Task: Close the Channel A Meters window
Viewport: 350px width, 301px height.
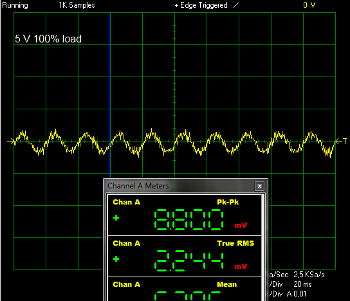Action: coord(259,186)
